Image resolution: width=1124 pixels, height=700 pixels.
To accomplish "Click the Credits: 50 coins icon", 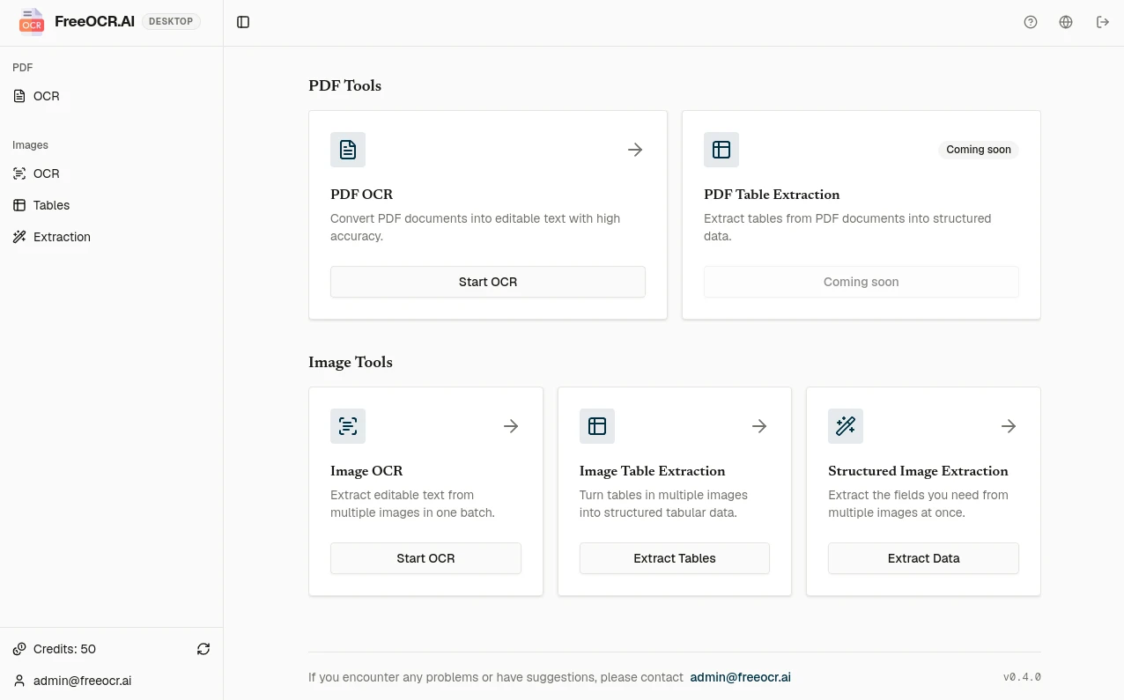I will click(19, 649).
